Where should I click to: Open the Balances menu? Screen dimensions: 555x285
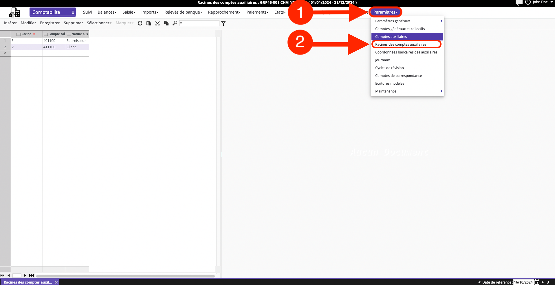point(107,12)
